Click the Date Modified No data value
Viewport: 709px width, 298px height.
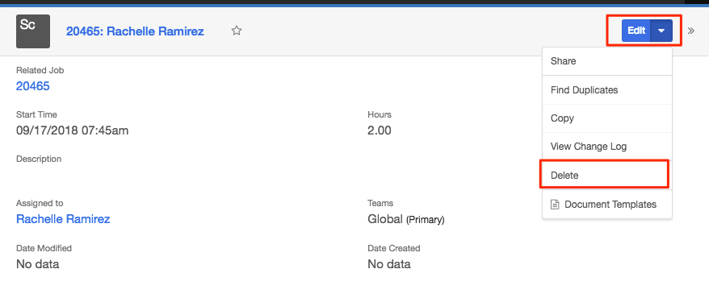click(37, 264)
